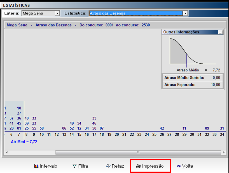Click the Intervalo chart icon
The height and width of the screenshot is (173, 229).
(x=36, y=166)
